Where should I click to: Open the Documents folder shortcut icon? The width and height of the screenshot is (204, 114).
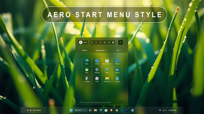(x=92, y=42)
